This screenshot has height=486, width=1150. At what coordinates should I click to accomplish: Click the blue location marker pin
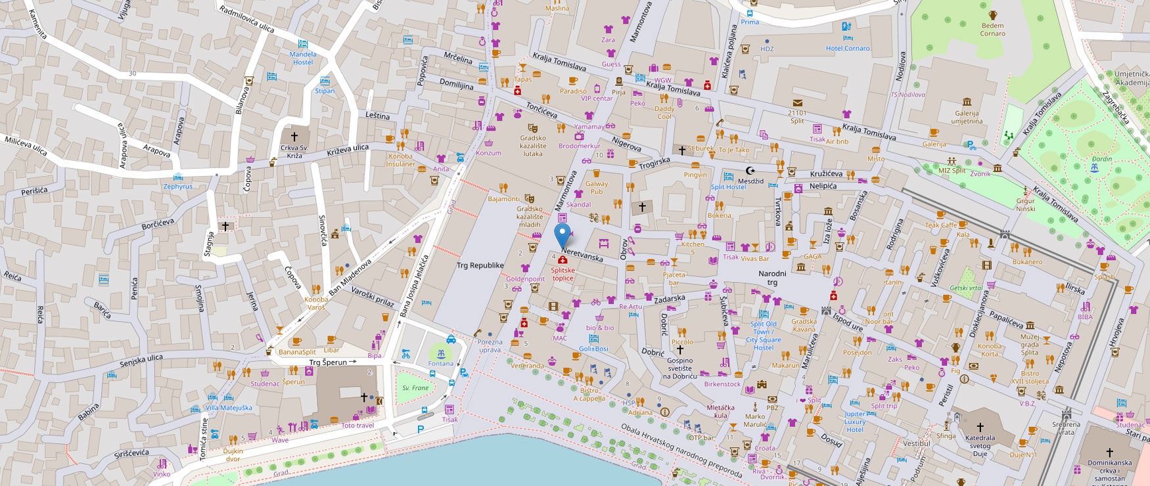pos(562,235)
